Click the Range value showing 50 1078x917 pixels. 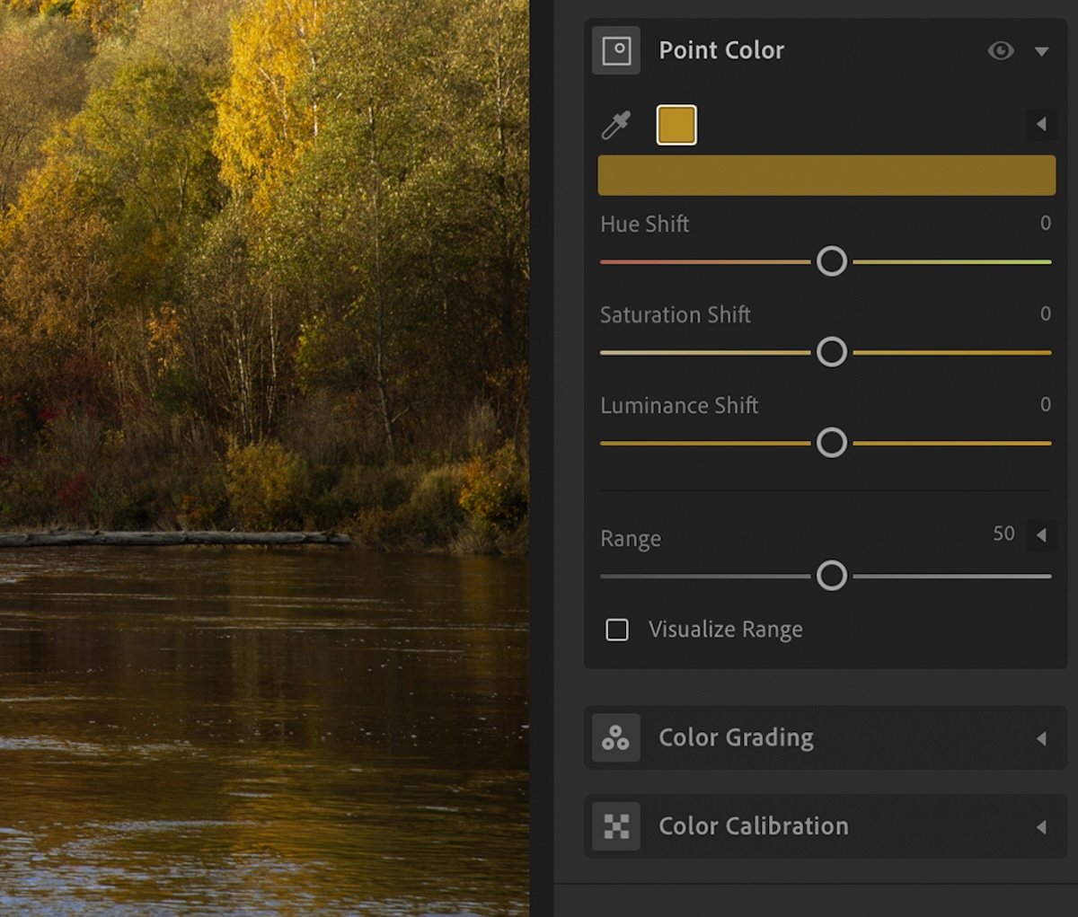[x=1003, y=533]
